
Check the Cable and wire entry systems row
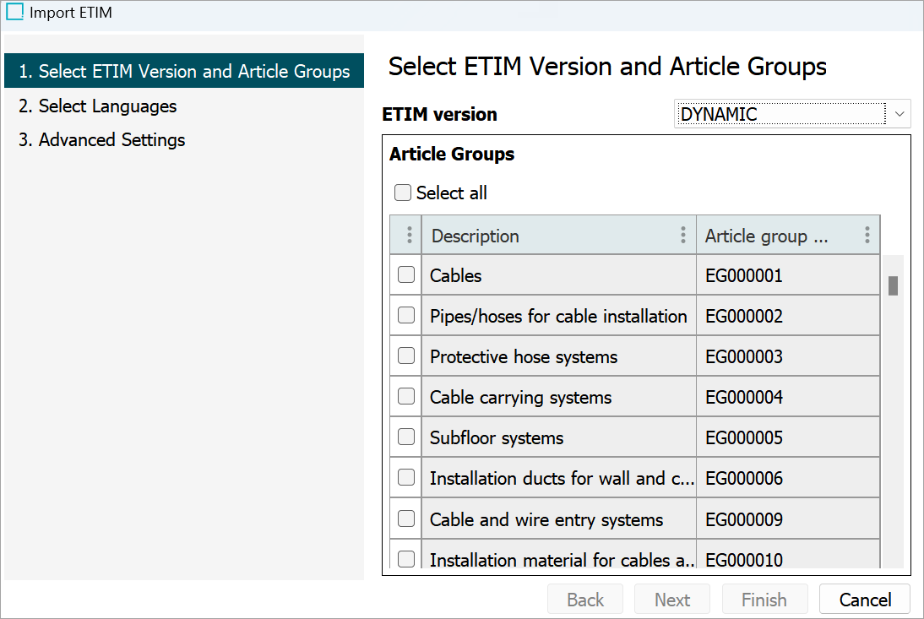pos(406,519)
